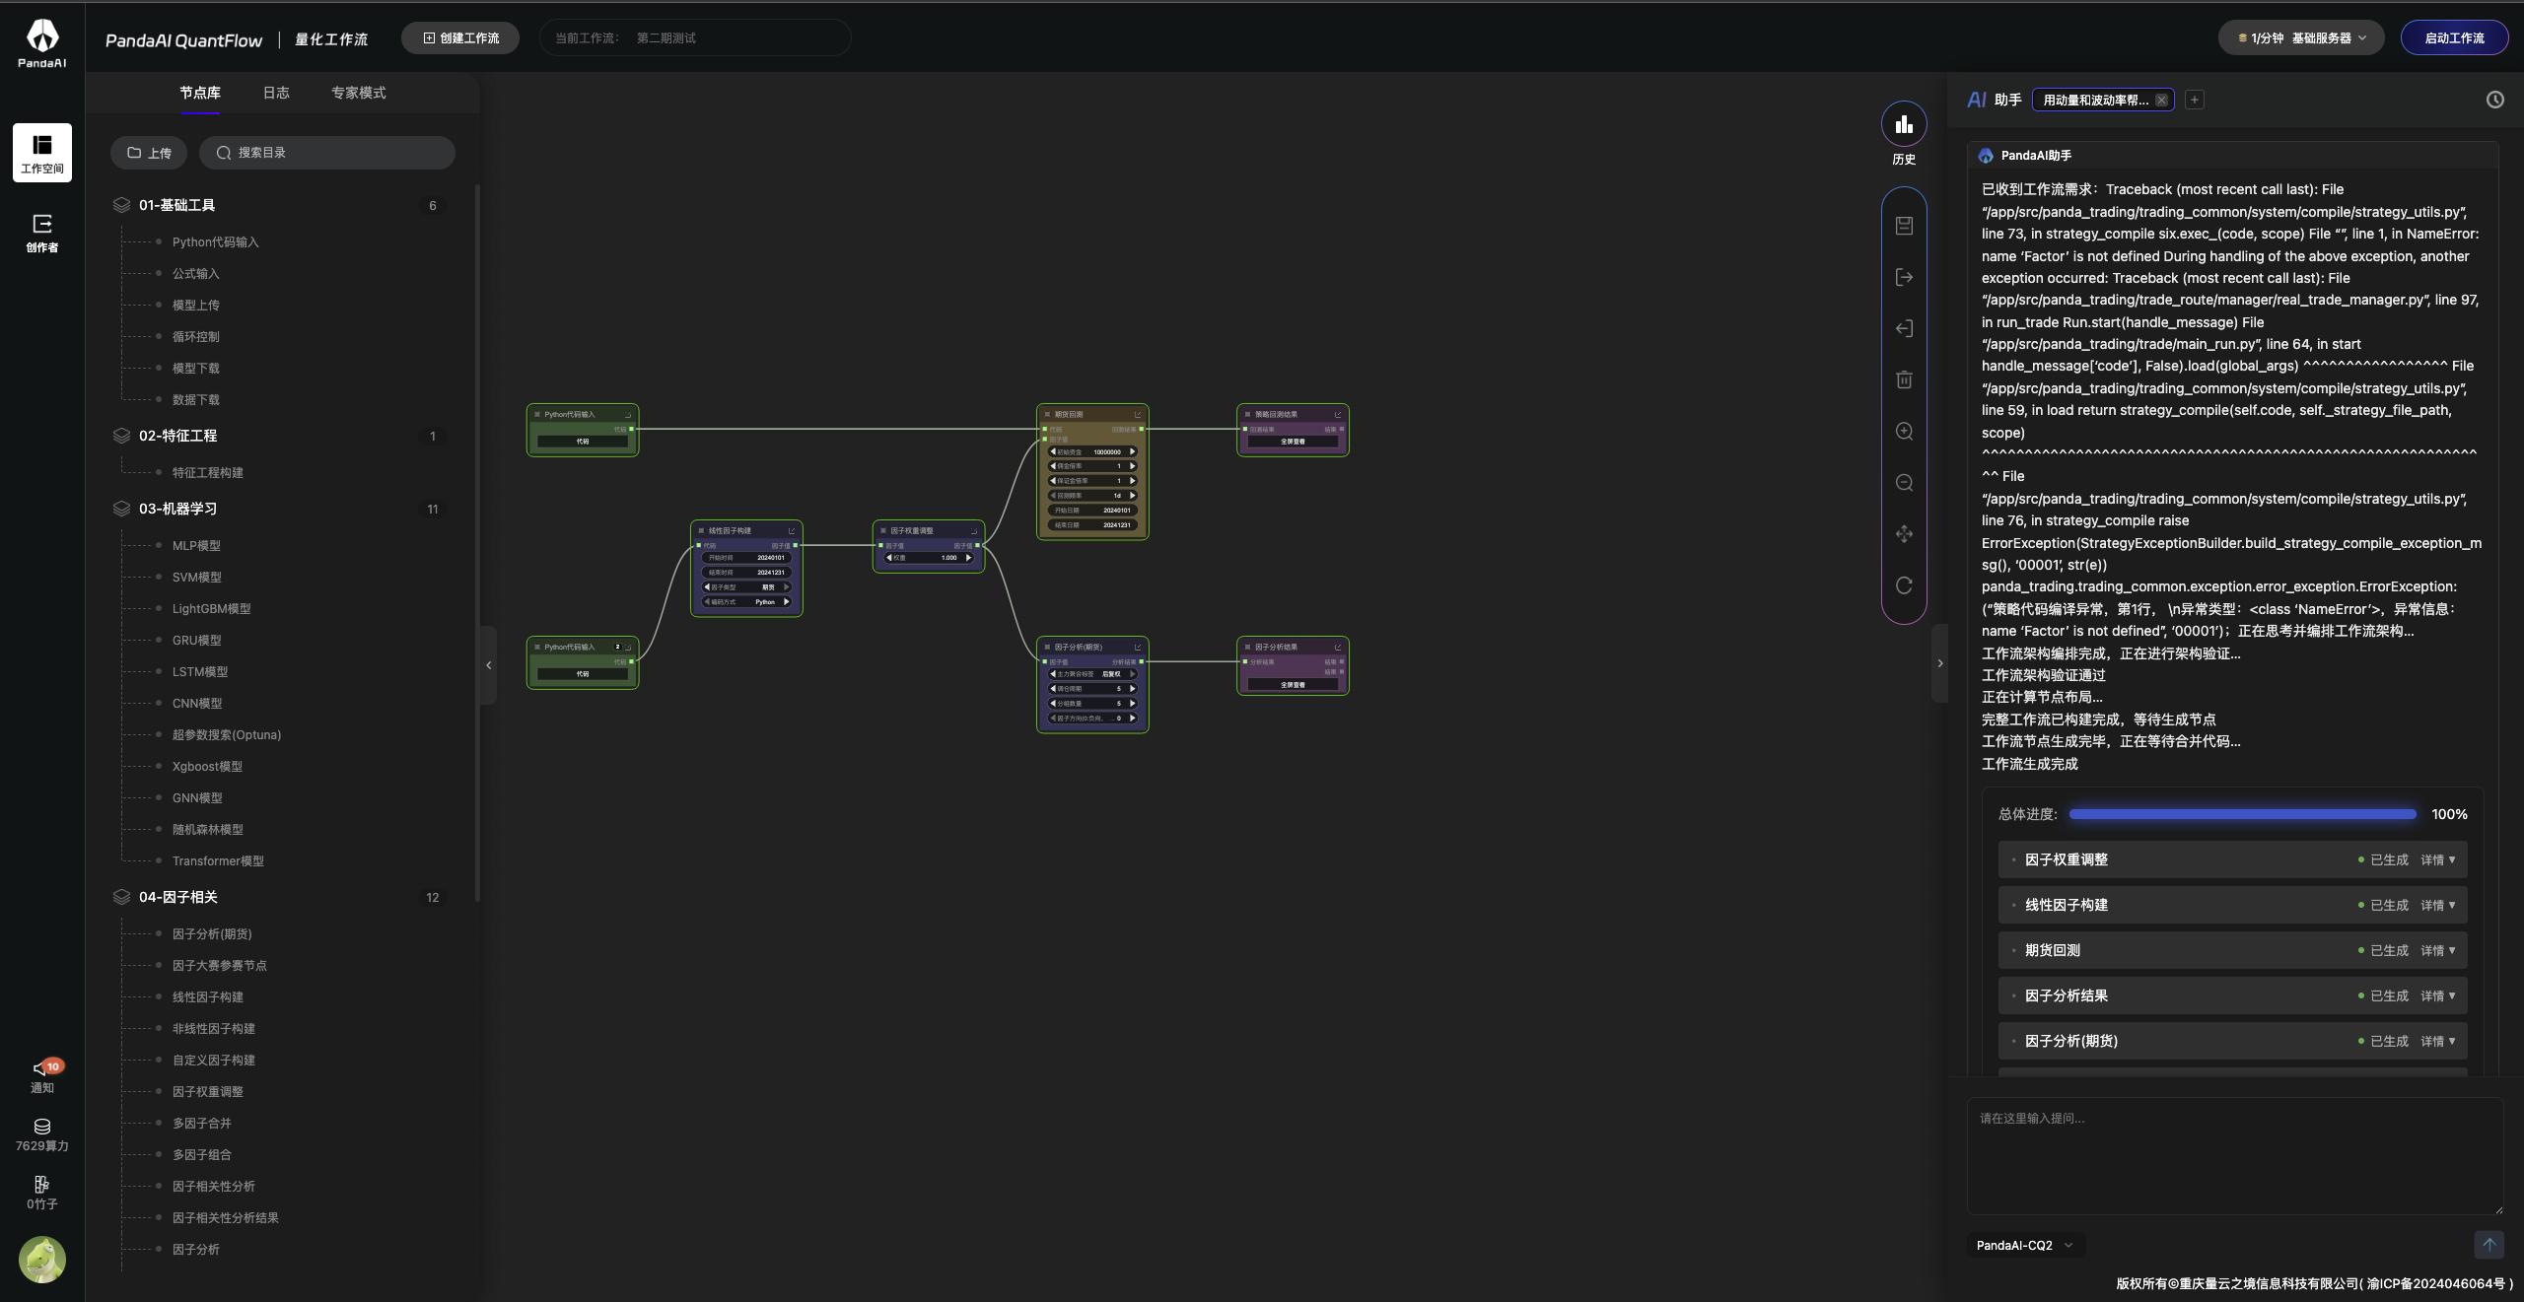Expand the 策略回测结果 node corner icon
Screen dimensions: 2524x1302
[x=1337, y=415]
